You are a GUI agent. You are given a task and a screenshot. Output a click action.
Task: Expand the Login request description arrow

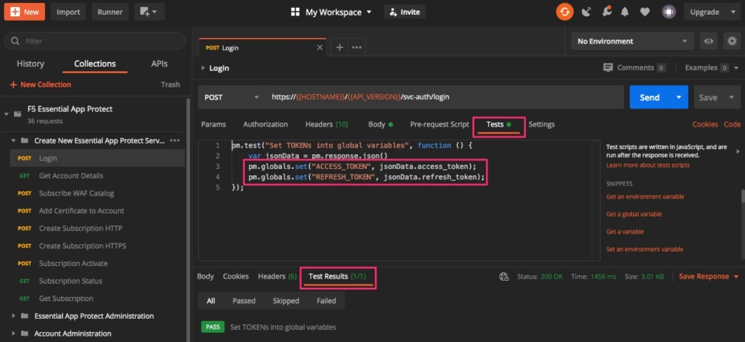(x=203, y=68)
